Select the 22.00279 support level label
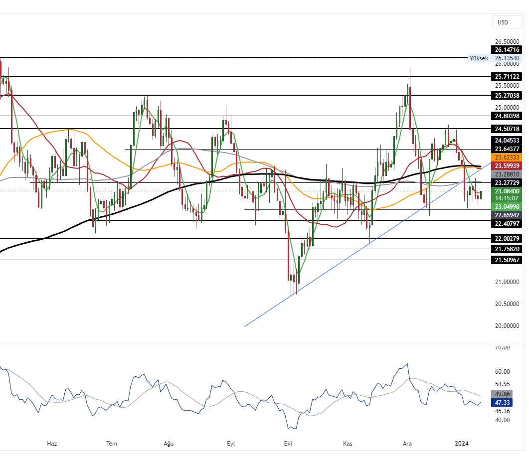529x468 pixels. click(507, 239)
